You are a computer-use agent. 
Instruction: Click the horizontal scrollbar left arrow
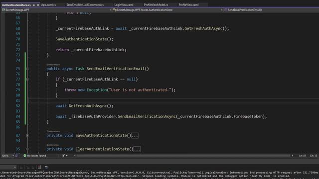(x=75, y=156)
